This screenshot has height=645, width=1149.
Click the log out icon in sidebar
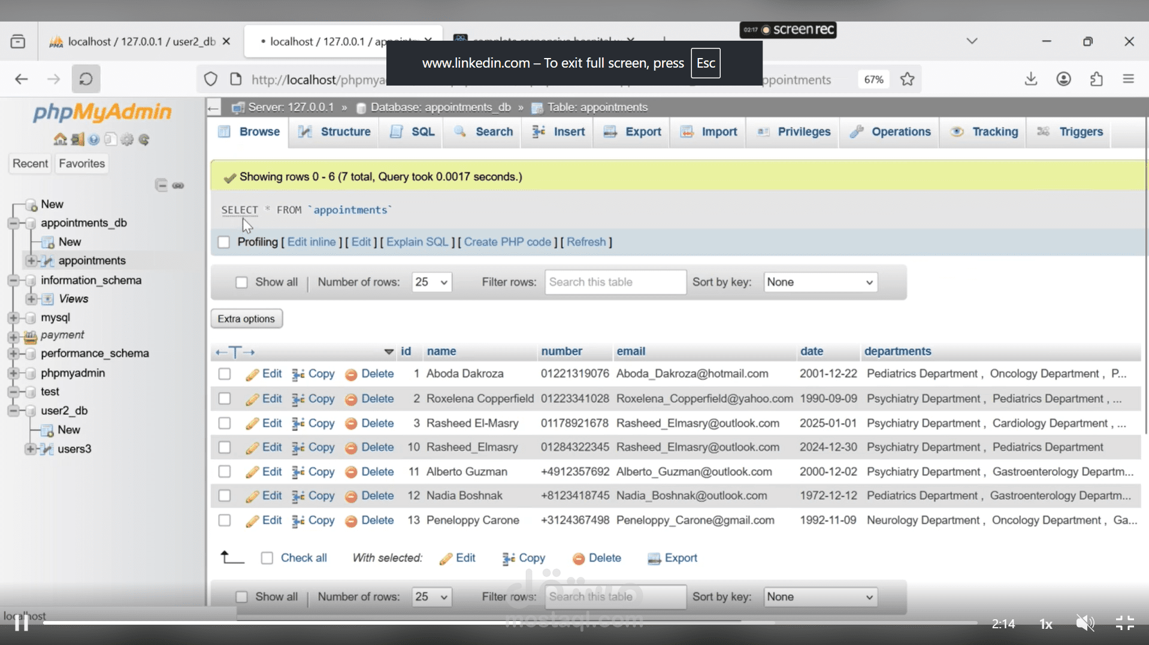77,139
